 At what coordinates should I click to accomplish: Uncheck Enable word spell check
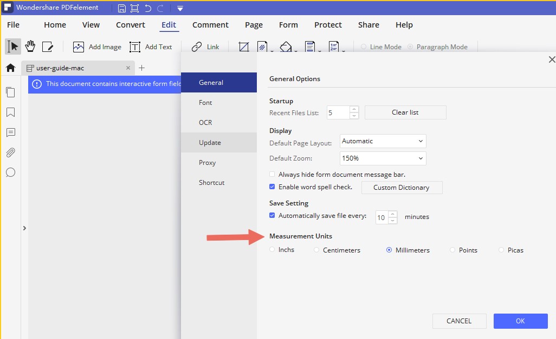[271, 187]
